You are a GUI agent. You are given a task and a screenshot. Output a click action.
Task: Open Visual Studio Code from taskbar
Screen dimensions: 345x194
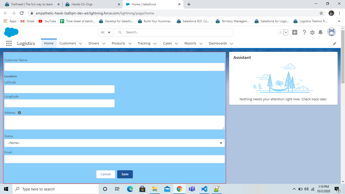coord(204,189)
